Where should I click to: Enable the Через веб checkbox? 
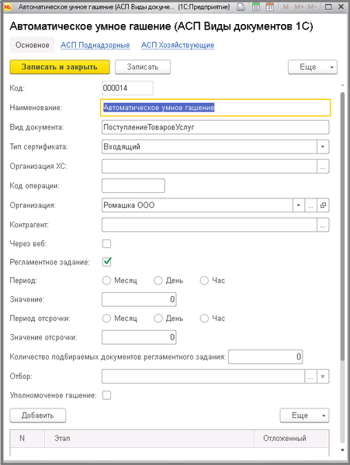[106, 244]
